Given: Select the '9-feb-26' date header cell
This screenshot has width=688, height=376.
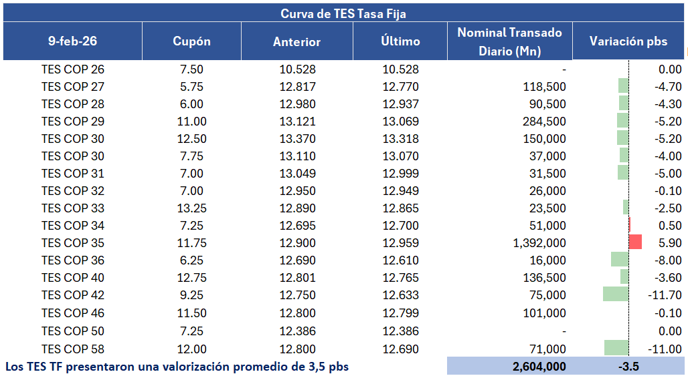Looking at the screenshot, I should tap(72, 41).
